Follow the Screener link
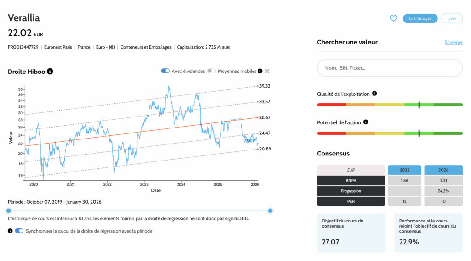This screenshot has height=261, width=471. [453, 42]
